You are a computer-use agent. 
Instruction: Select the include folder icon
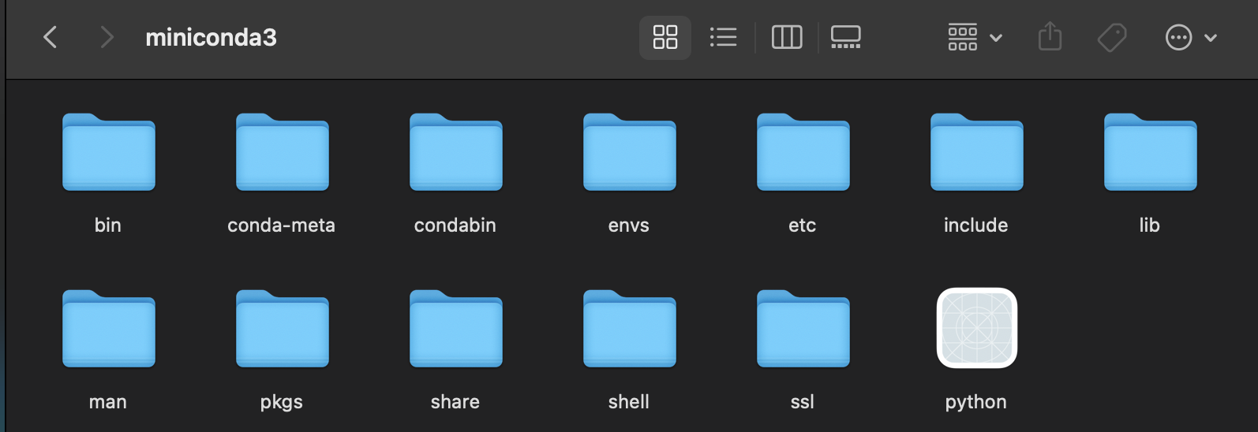pos(977,152)
